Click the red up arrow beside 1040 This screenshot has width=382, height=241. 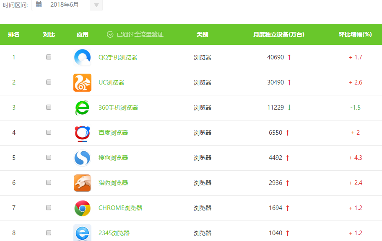(x=288, y=233)
